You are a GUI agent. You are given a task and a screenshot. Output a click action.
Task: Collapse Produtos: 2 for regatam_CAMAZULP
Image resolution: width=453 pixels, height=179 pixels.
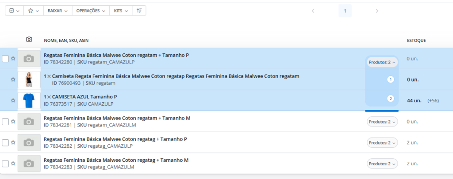click(382, 63)
